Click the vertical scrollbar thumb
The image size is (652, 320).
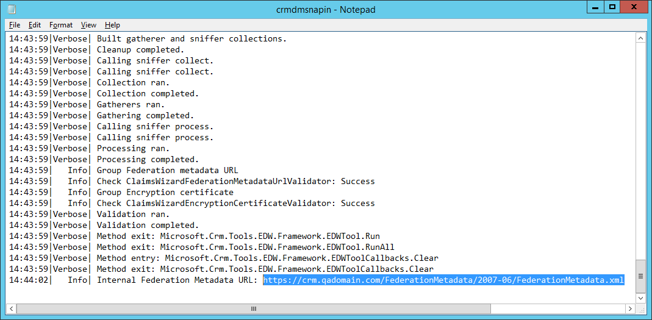point(640,276)
